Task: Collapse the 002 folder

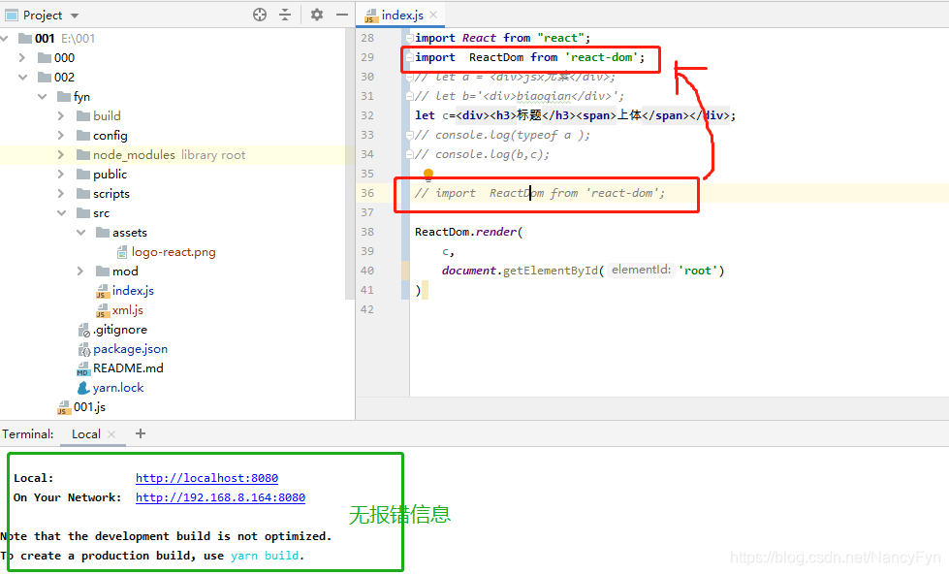Action: click(x=22, y=78)
